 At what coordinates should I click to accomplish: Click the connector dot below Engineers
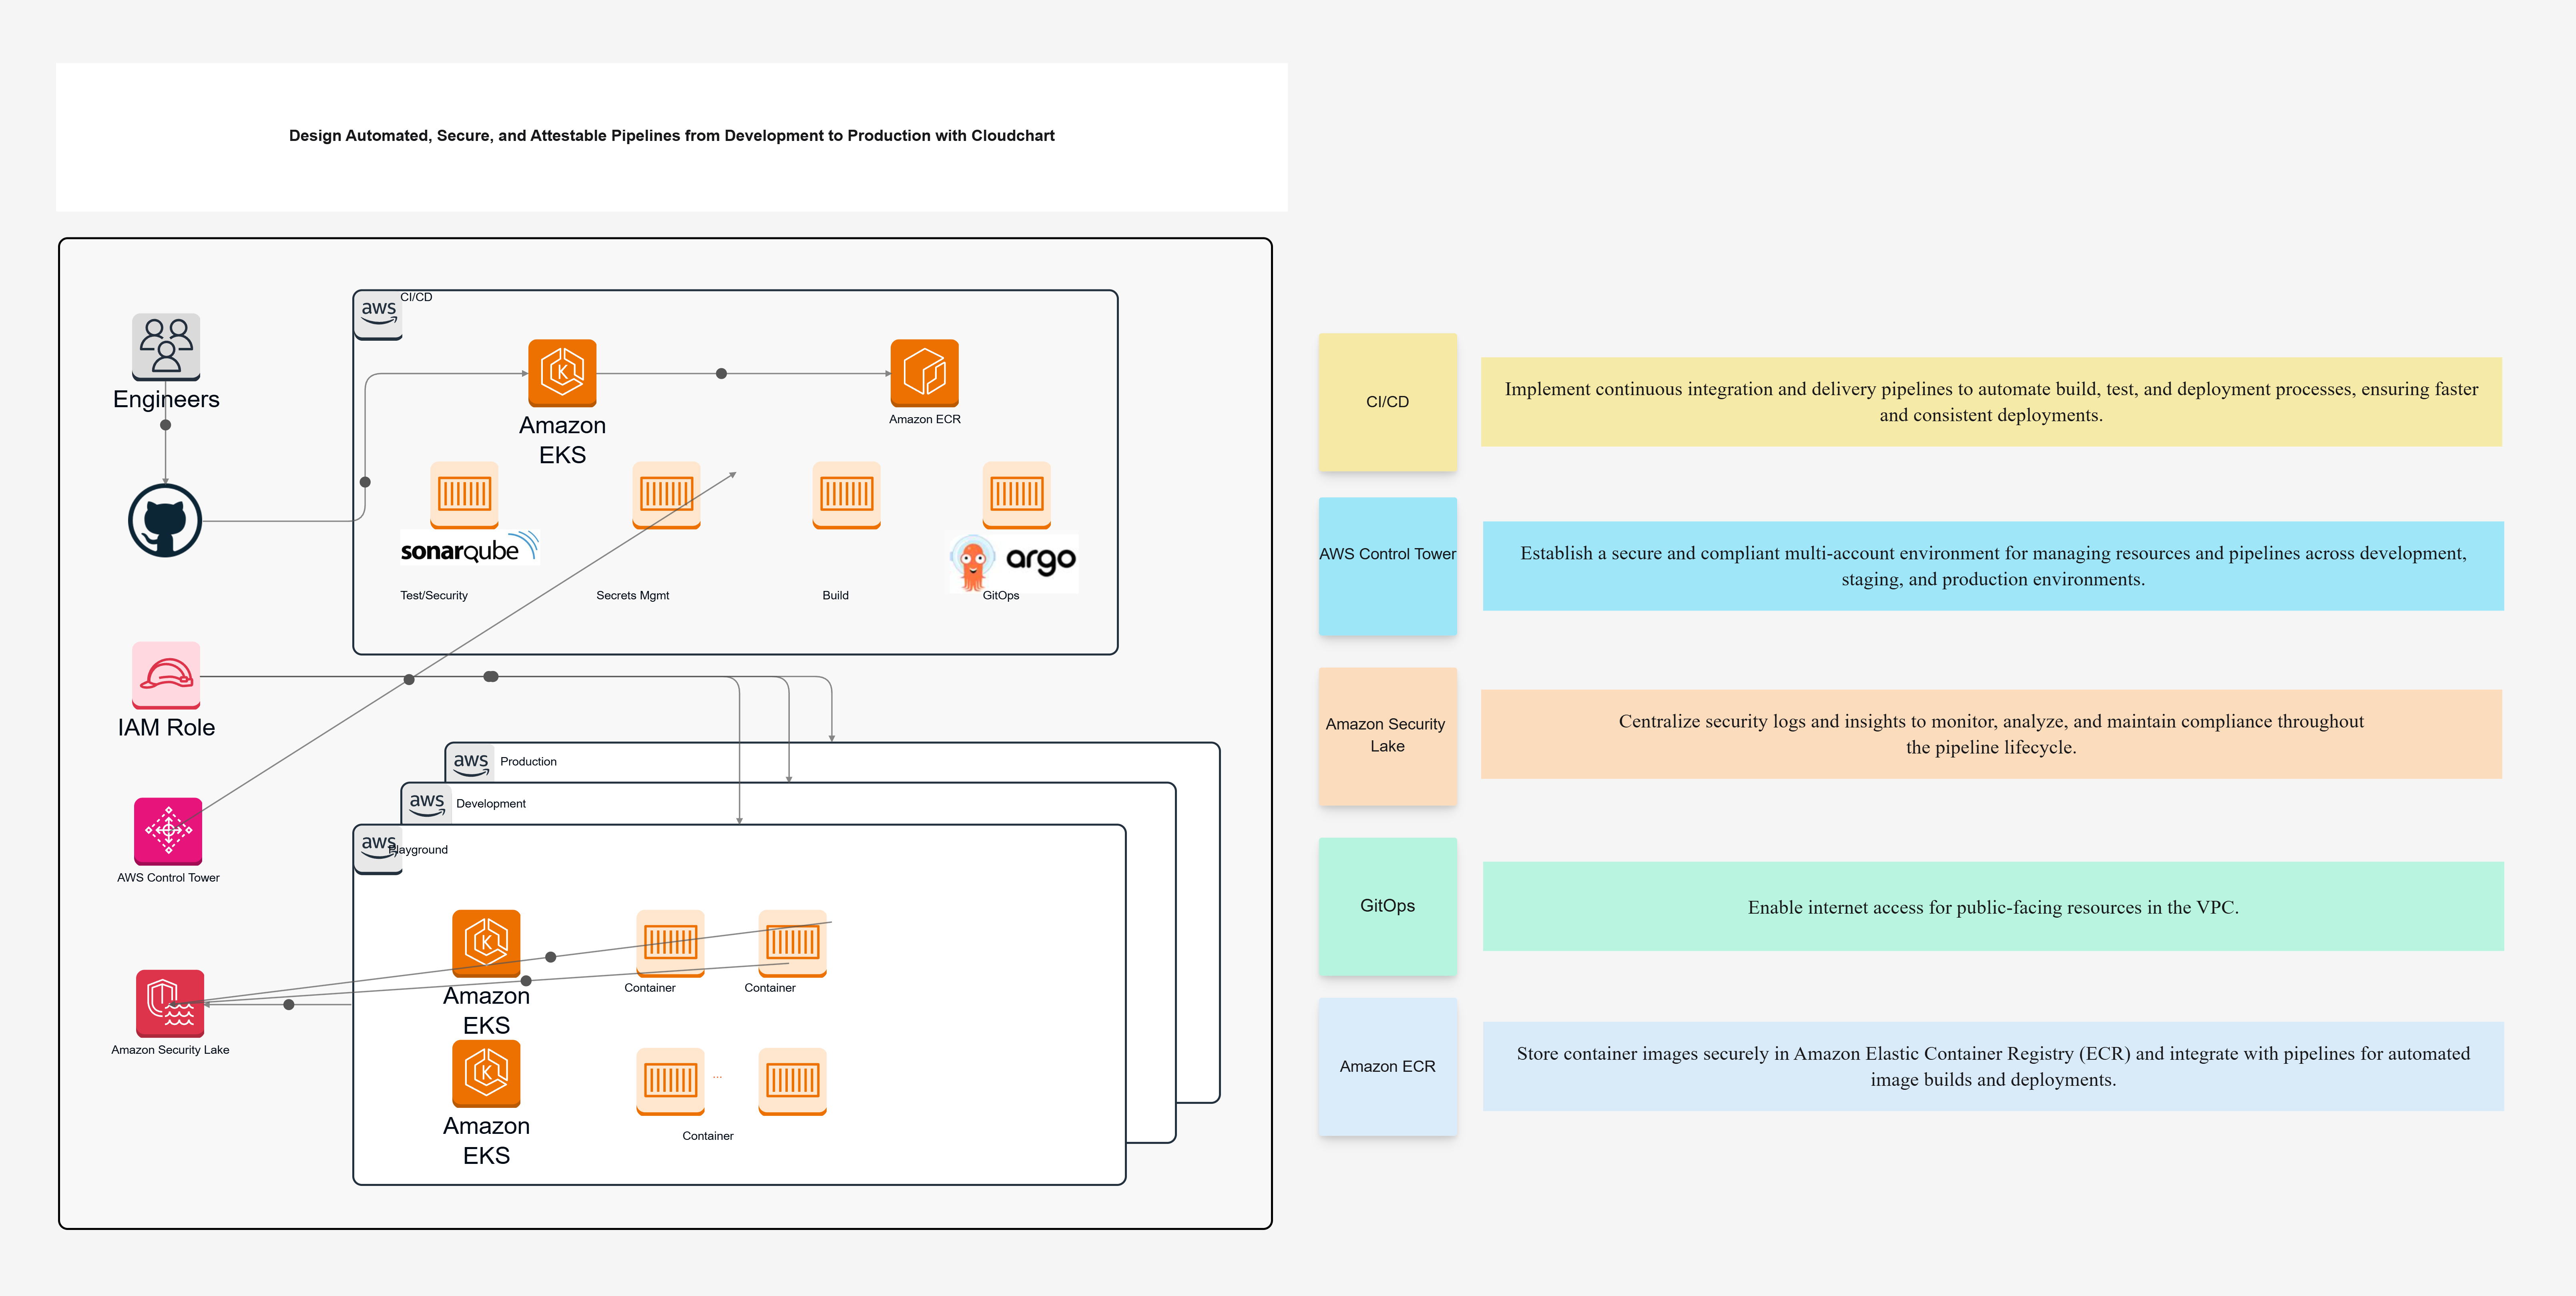point(166,425)
